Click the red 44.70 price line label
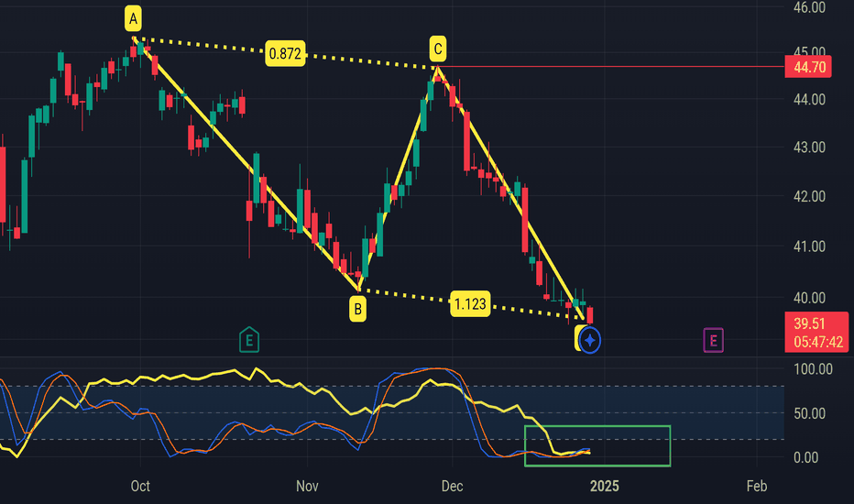 pyautogui.click(x=808, y=67)
